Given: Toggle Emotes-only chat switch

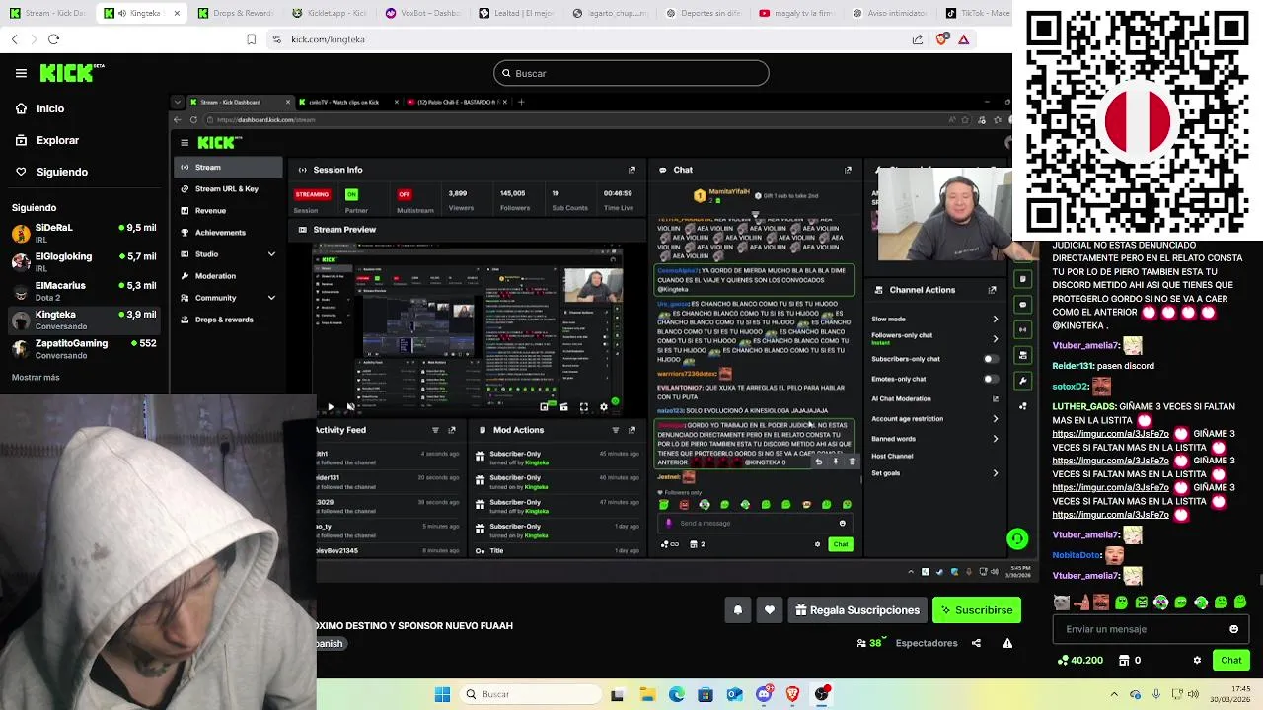Looking at the screenshot, I should click(x=991, y=379).
